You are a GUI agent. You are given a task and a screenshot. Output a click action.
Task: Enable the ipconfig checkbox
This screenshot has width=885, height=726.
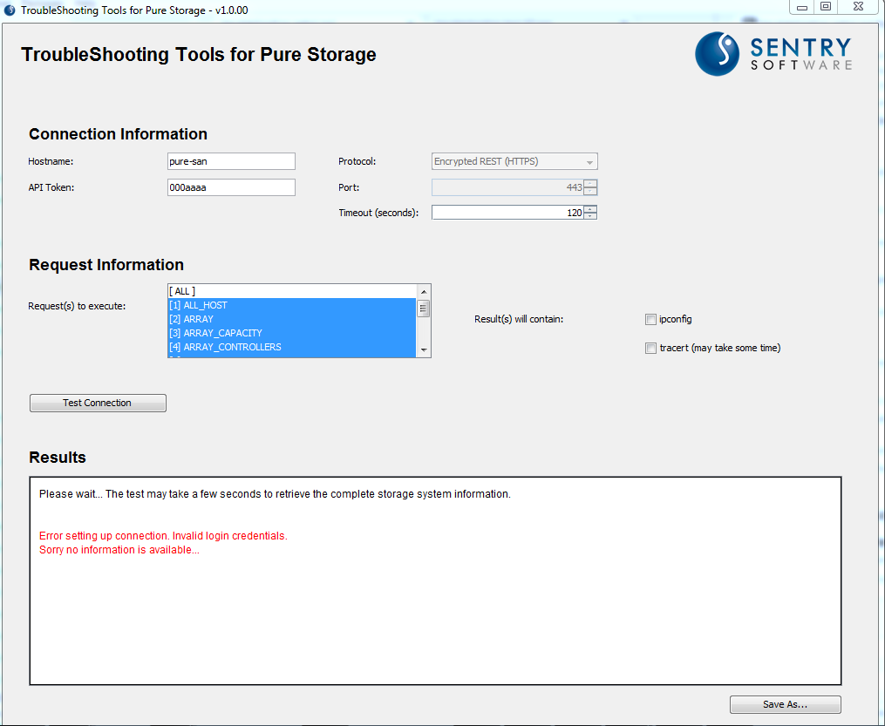[650, 319]
